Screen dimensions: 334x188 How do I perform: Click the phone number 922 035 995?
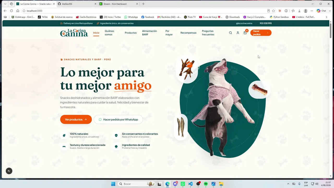[266, 23]
